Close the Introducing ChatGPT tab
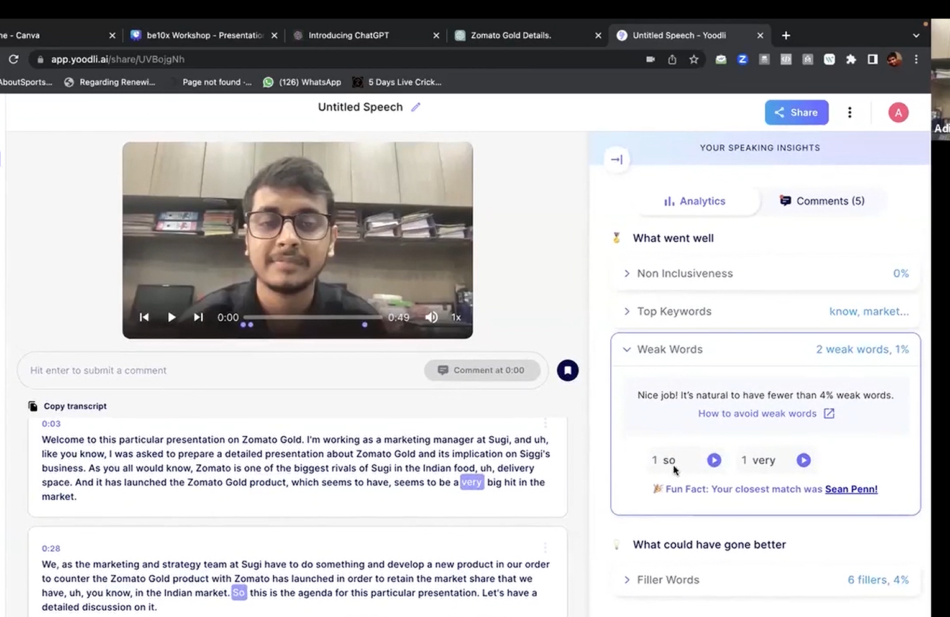Screen dimensions: 950x617 tap(436, 35)
